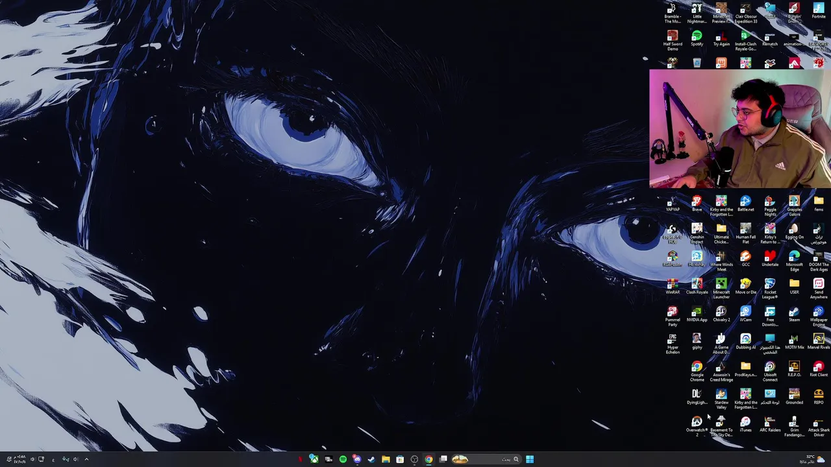Open the Little Nightmares desktop shortcut
Viewport: 831px width, 467px height.
697,14
